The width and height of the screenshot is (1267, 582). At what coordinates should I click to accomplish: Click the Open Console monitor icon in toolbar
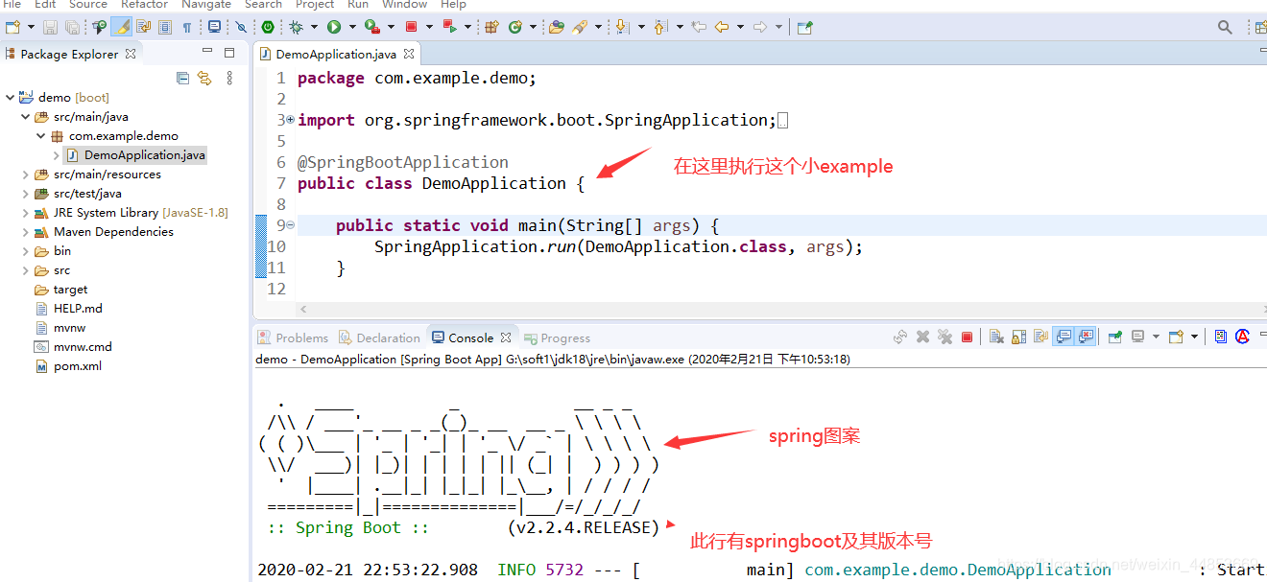coord(214,27)
